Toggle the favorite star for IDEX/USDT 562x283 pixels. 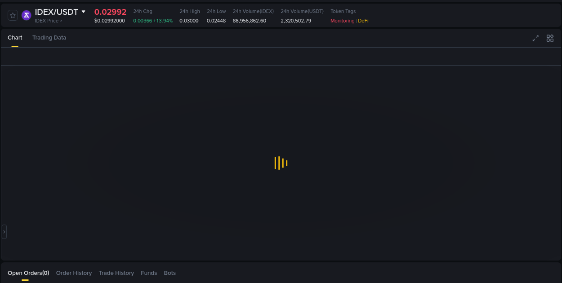(13, 15)
